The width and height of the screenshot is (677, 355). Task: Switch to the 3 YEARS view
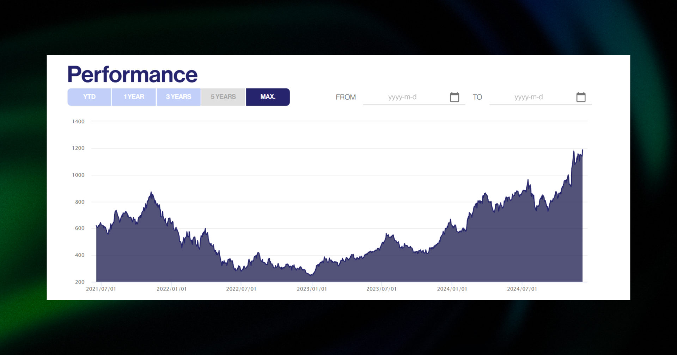[178, 96]
